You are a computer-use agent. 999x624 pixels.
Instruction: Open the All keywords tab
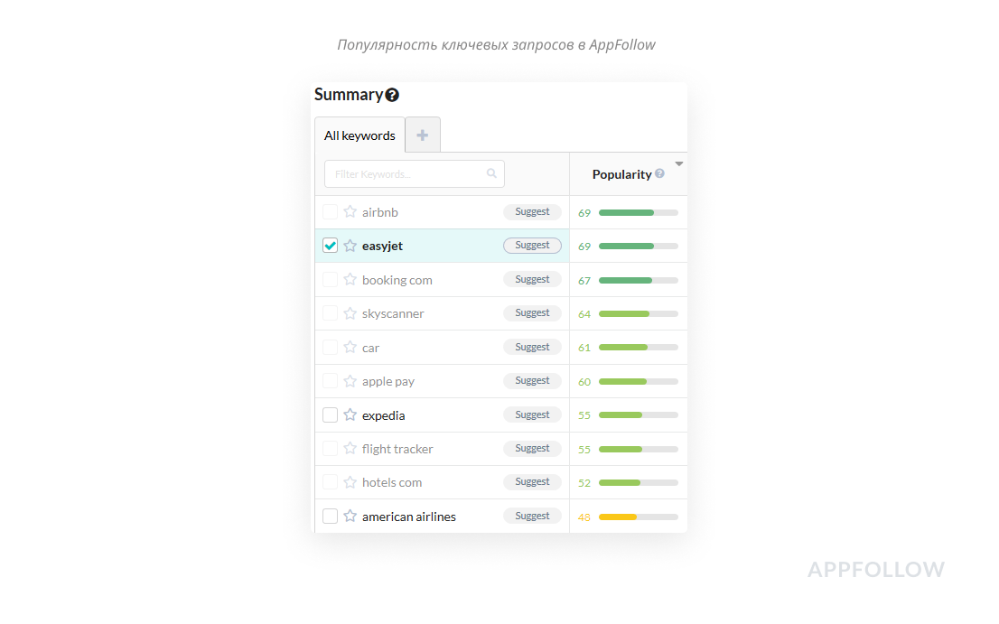[x=359, y=135]
